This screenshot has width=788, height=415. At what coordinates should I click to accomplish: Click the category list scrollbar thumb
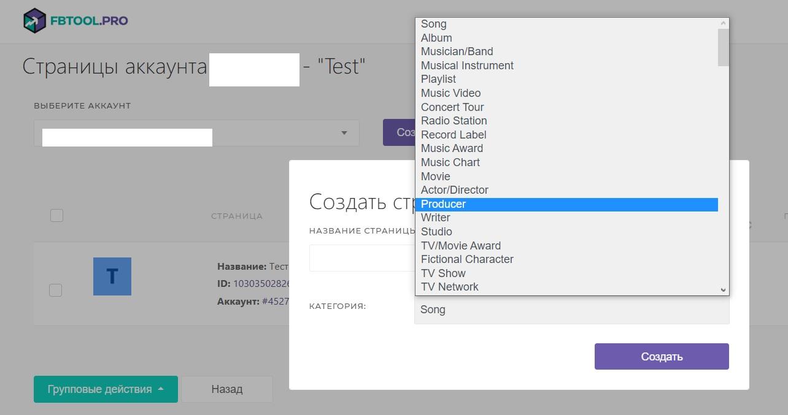click(x=723, y=47)
